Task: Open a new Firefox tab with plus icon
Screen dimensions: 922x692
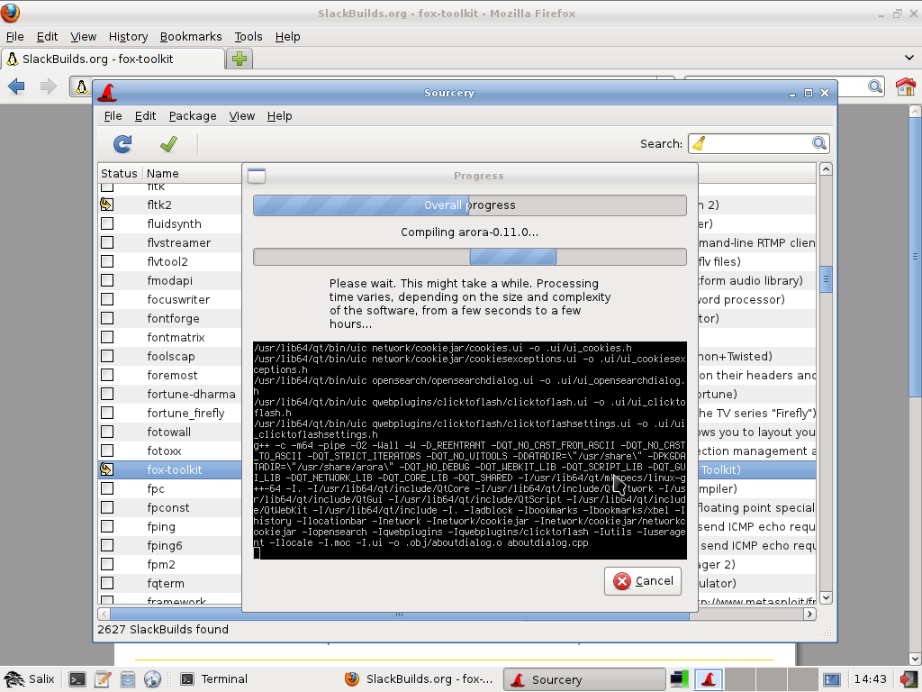Action: [x=240, y=59]
